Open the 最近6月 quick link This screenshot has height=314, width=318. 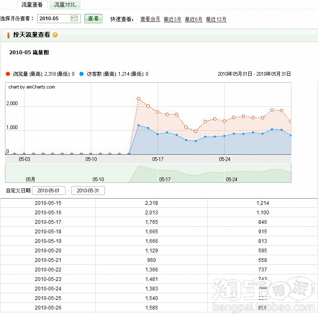click(x=194, y=19)
